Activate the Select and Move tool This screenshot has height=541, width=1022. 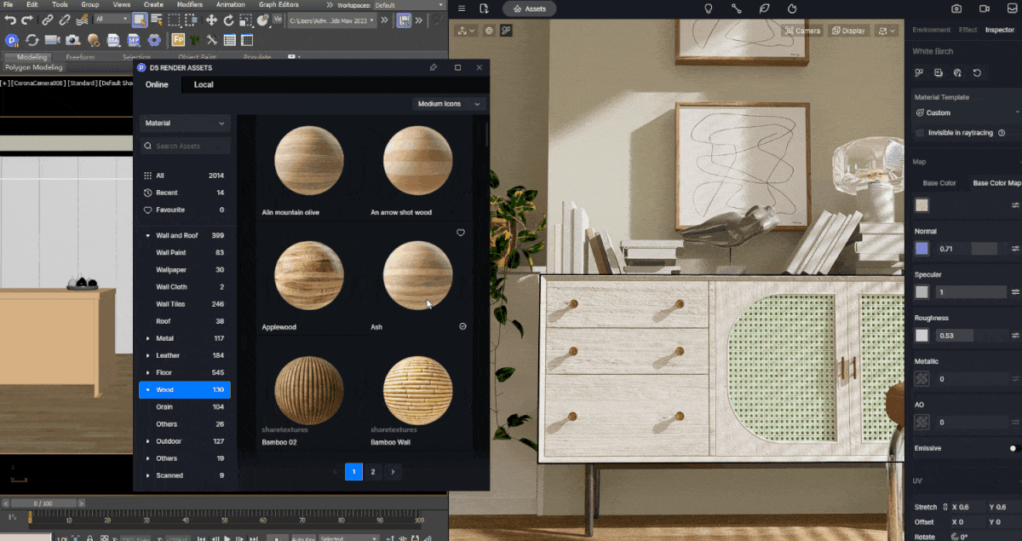[211, 20]
